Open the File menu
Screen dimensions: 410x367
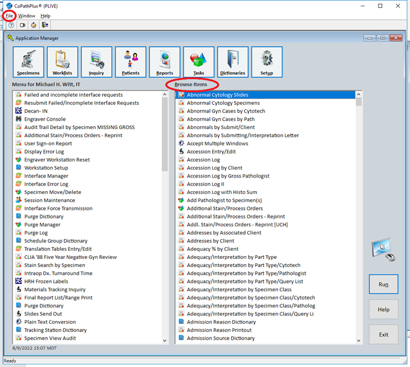coord(10,16)
